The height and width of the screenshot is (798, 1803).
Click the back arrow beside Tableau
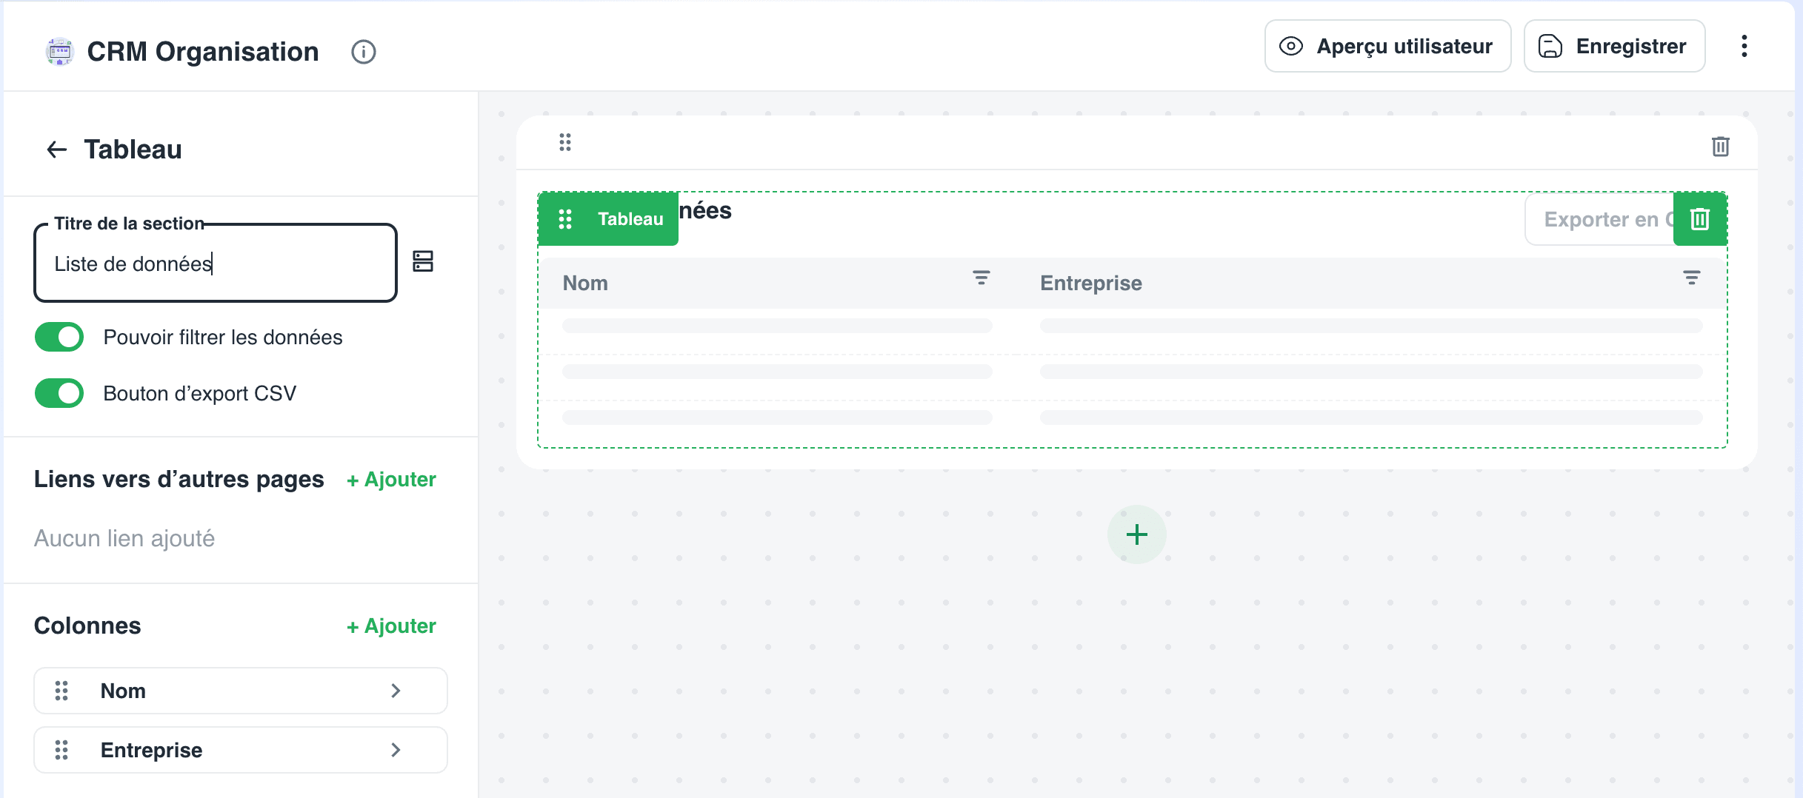57,150
